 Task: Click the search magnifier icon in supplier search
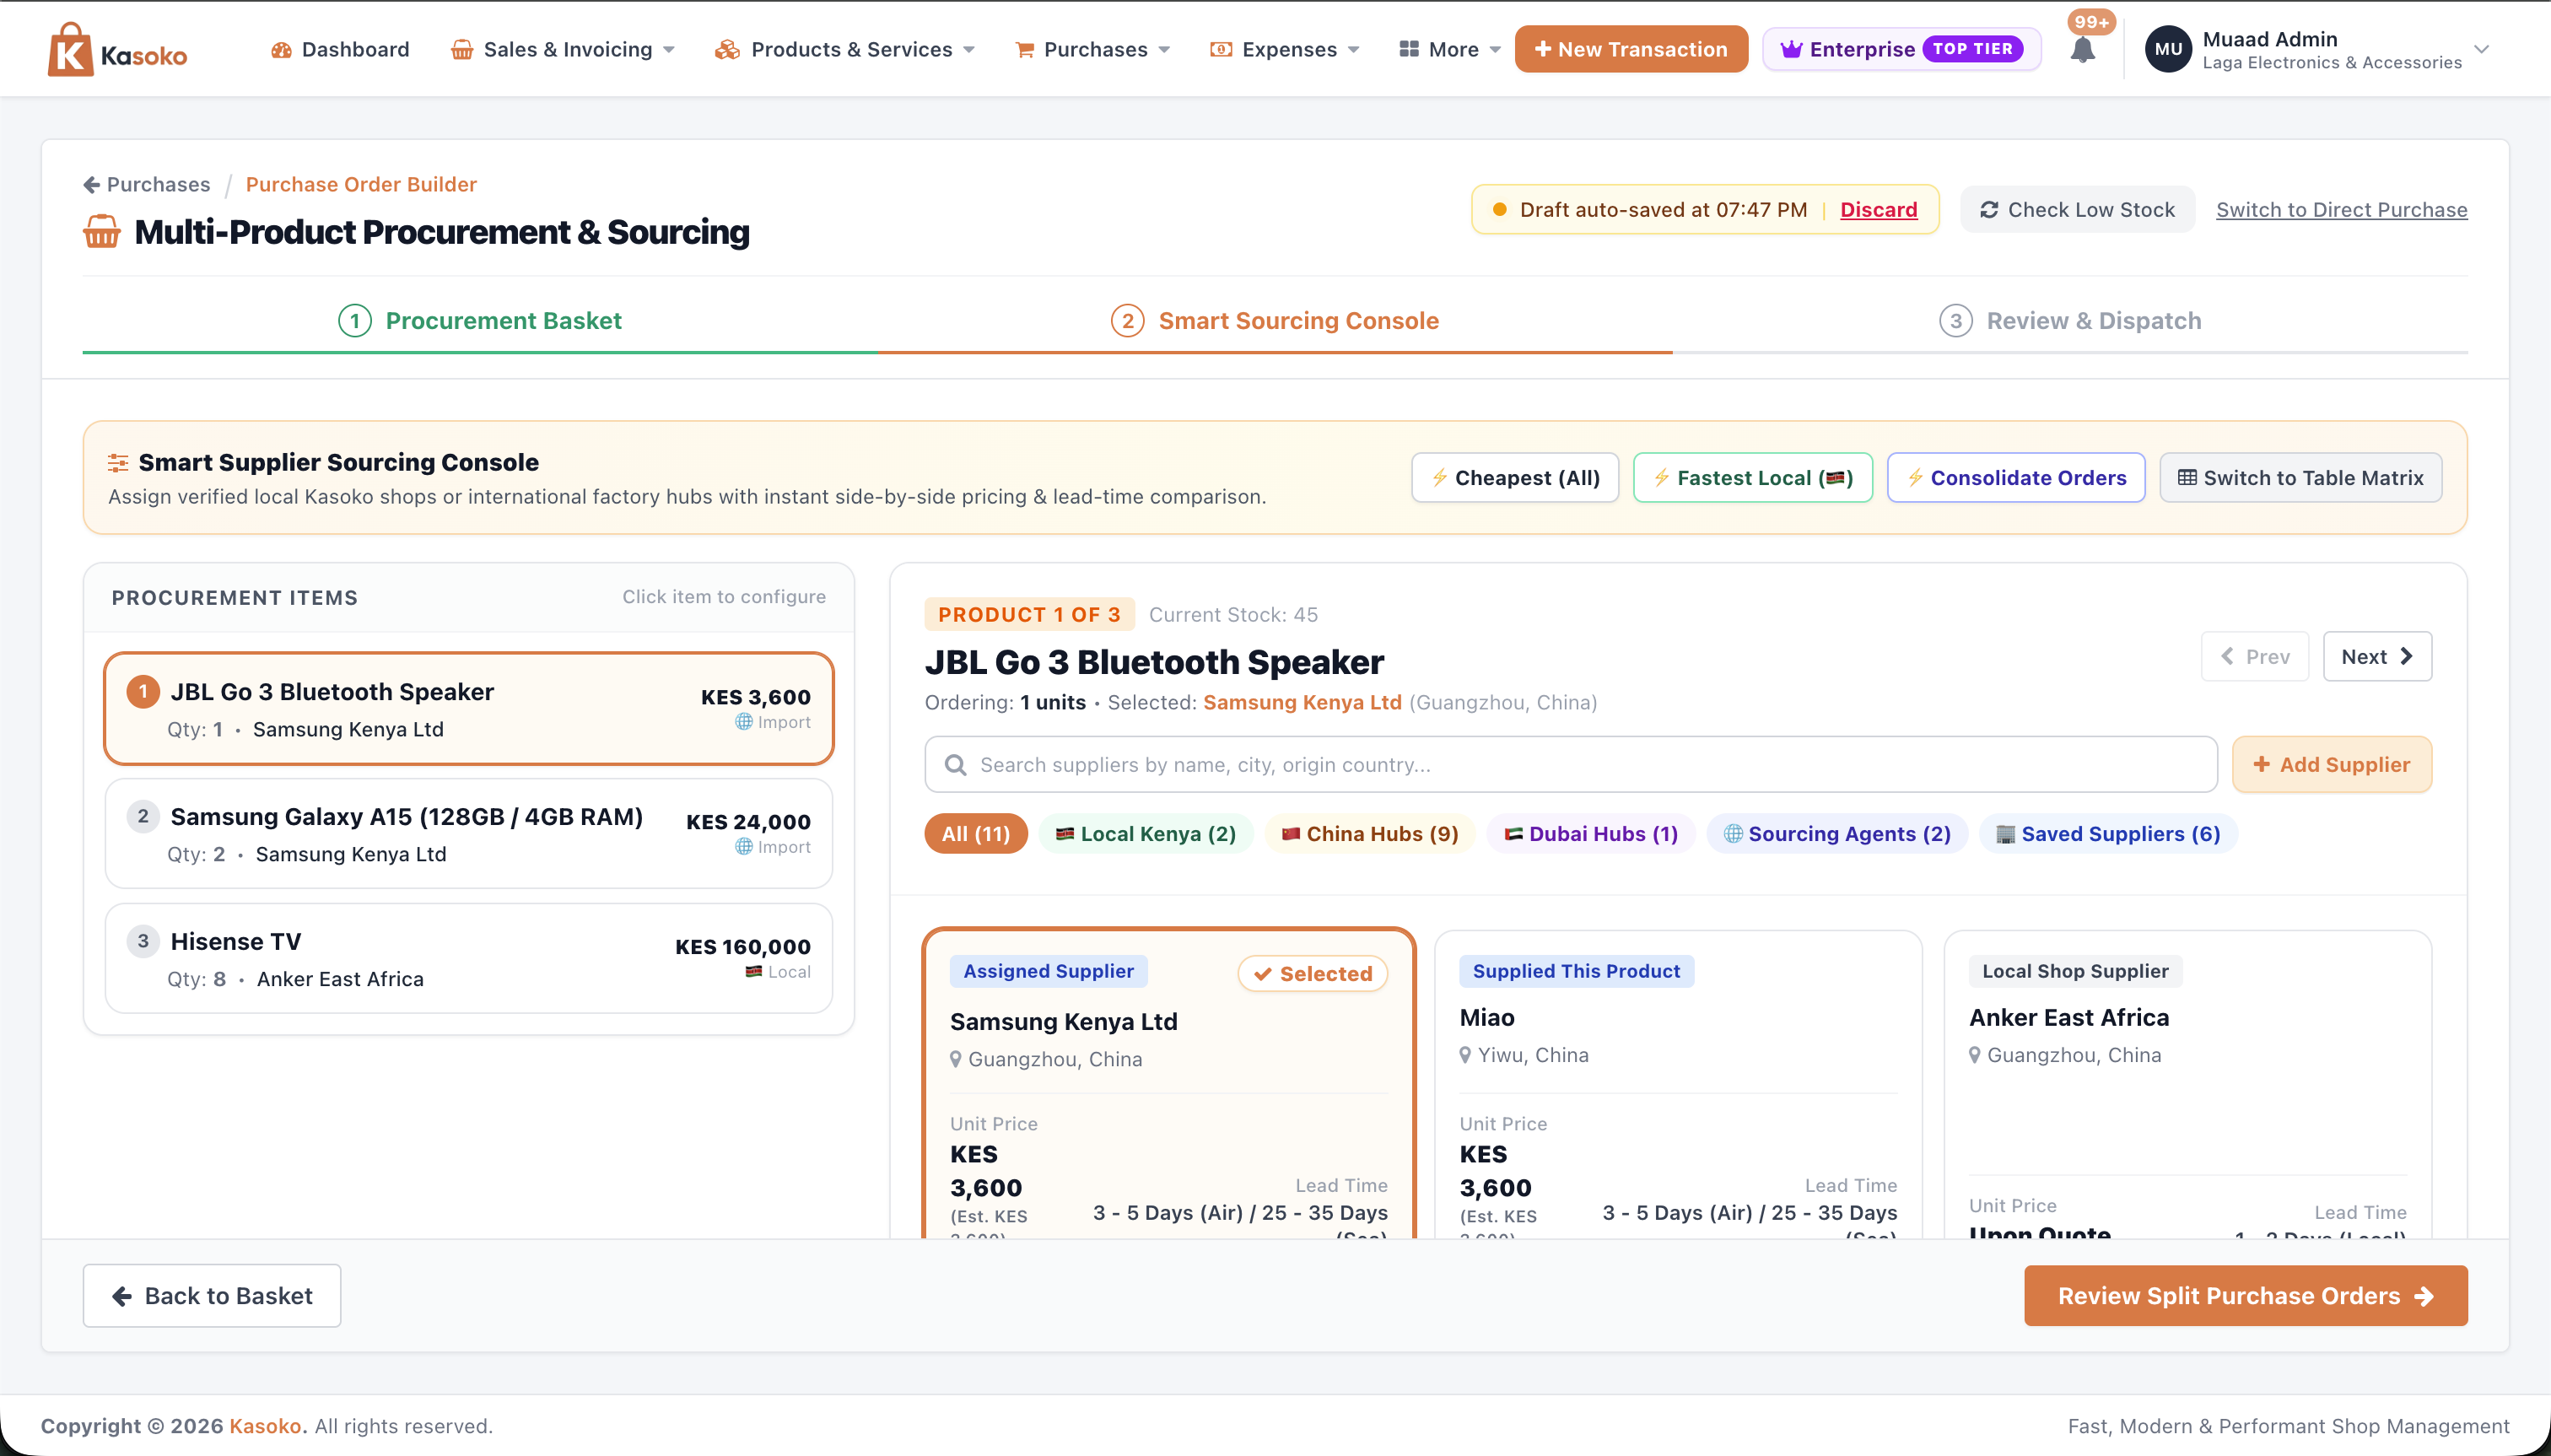pos(955,765)
